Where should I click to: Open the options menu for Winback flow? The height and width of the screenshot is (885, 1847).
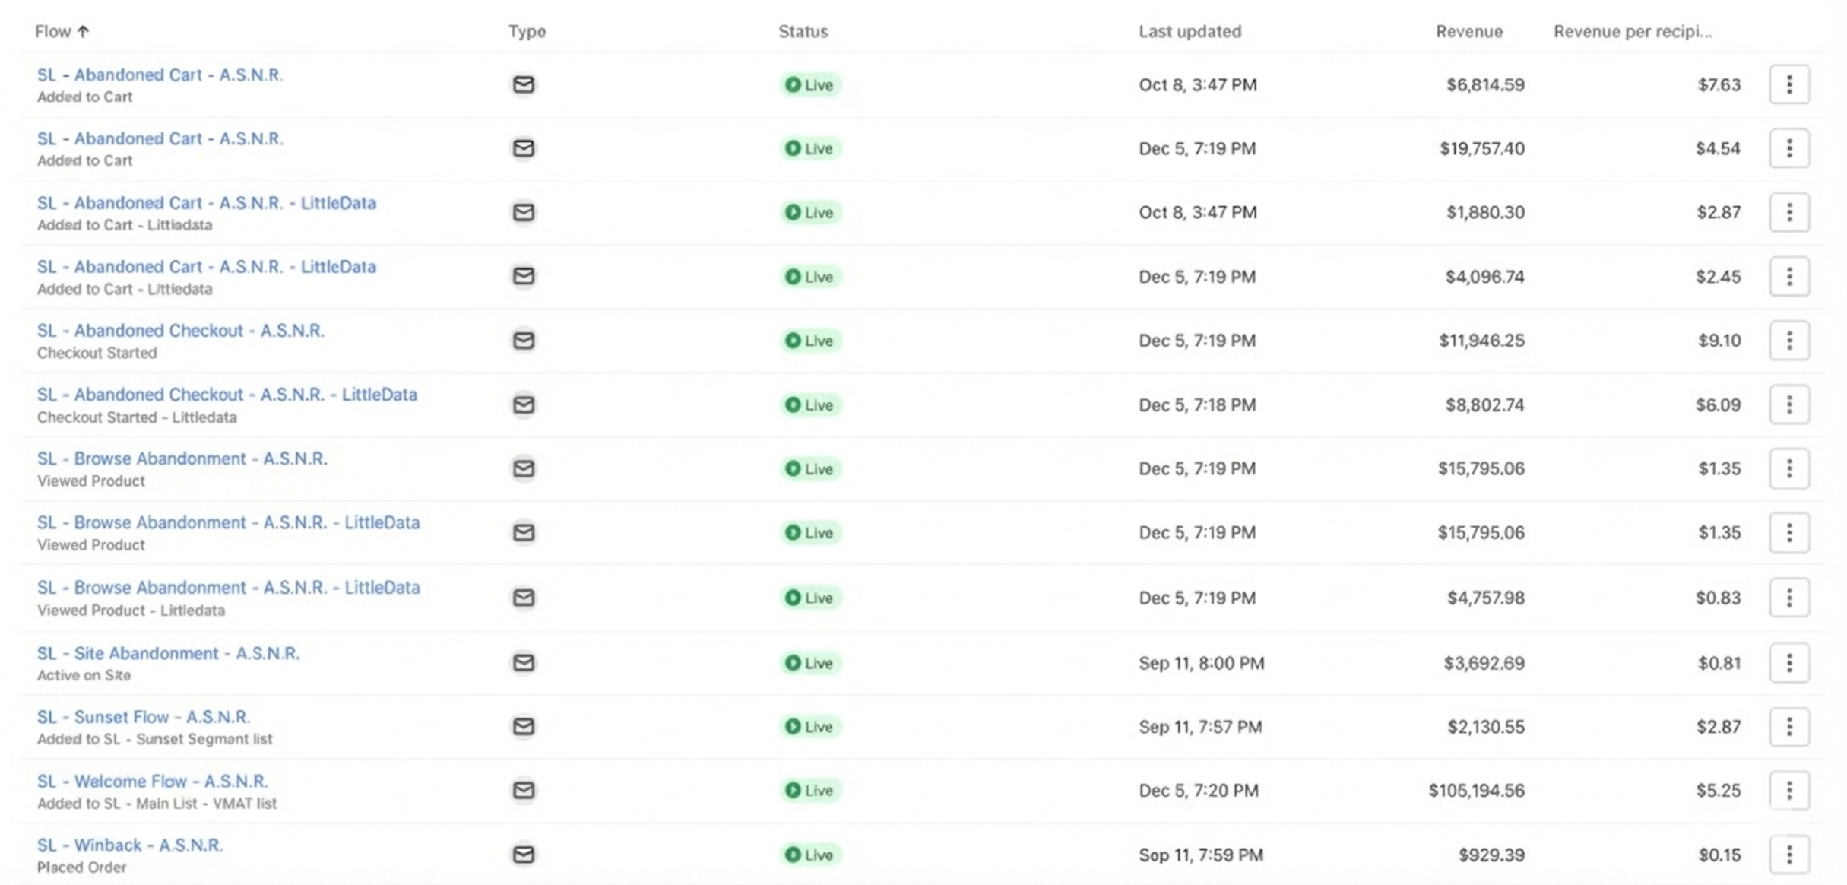1788,855
